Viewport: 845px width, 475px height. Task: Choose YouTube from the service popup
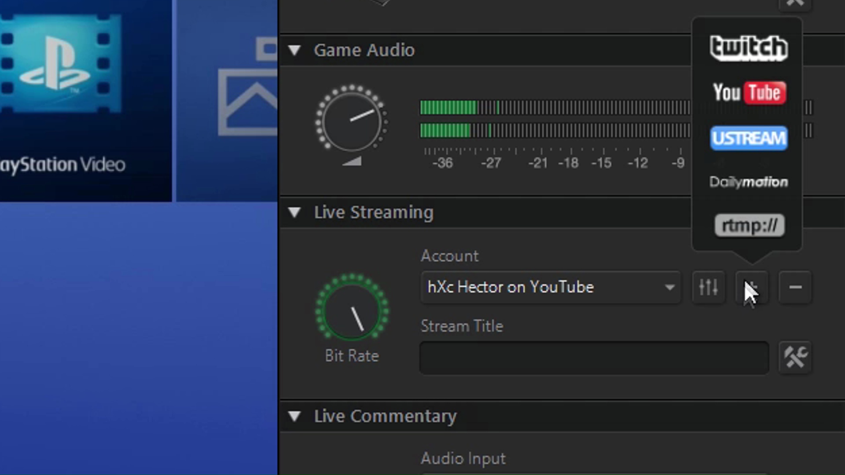[749, 93]
